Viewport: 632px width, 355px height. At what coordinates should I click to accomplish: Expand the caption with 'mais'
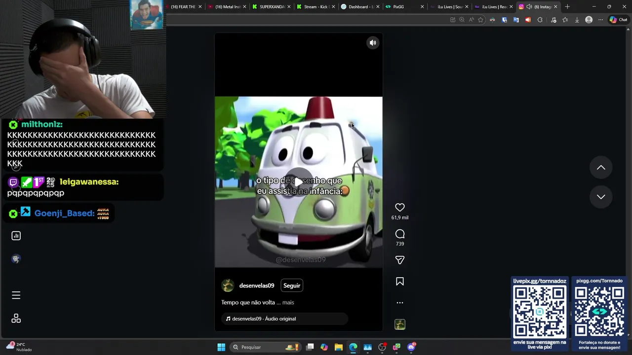[288, 302]
